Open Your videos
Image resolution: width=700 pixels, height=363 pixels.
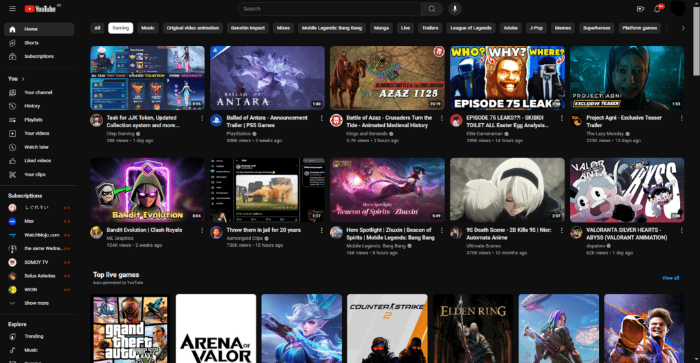click(x=39, y=133)
